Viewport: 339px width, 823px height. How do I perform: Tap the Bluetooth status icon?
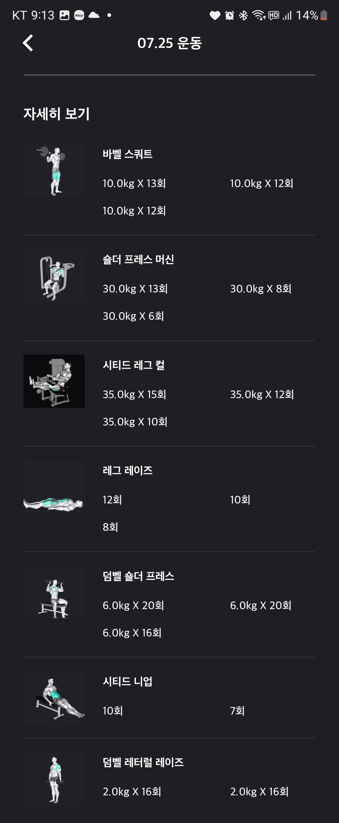pyautogui.click(x=243, y=15)
